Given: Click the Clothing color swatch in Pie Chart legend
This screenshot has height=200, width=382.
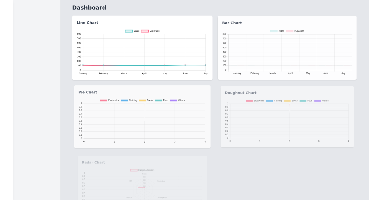Looking at the screenshot, I should tap(124, 100).
